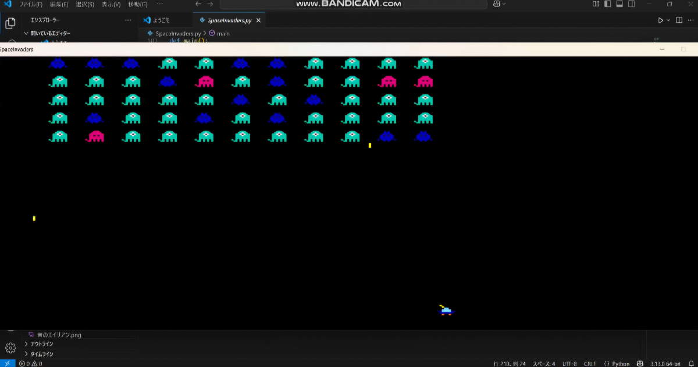Click the Customize Layout icon
This screenshot has width=698, height=367.
point(596,4)
